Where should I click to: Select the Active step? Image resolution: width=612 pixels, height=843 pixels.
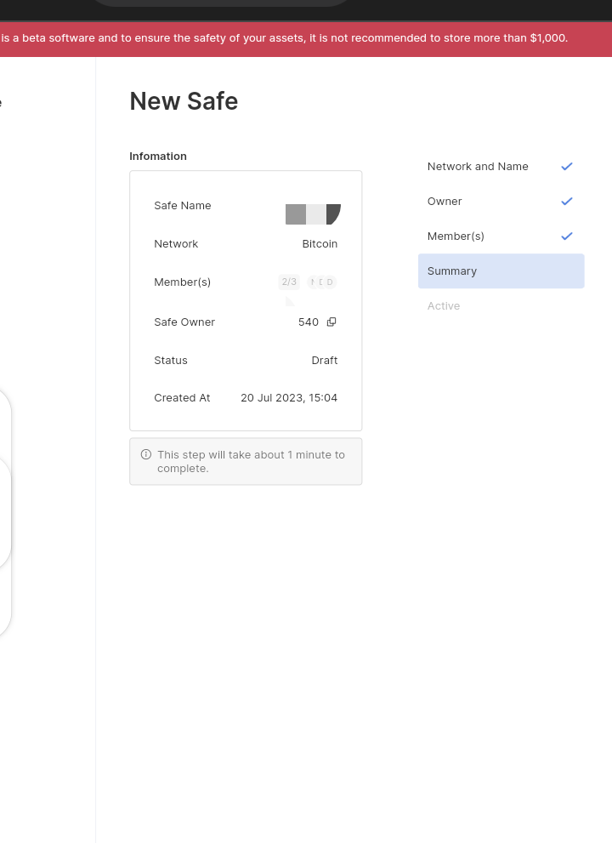click(x=444, y=306)
